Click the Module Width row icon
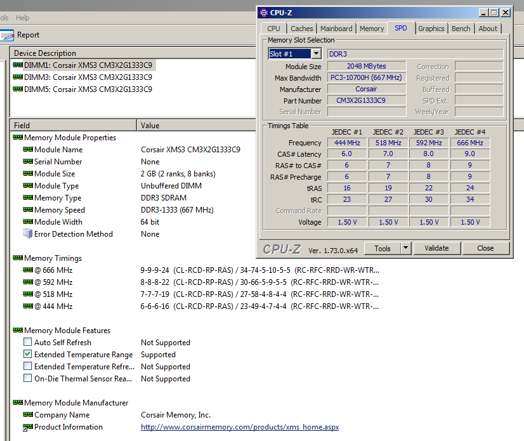Screen dimensions: 524x441 click(x=28, y=221)
